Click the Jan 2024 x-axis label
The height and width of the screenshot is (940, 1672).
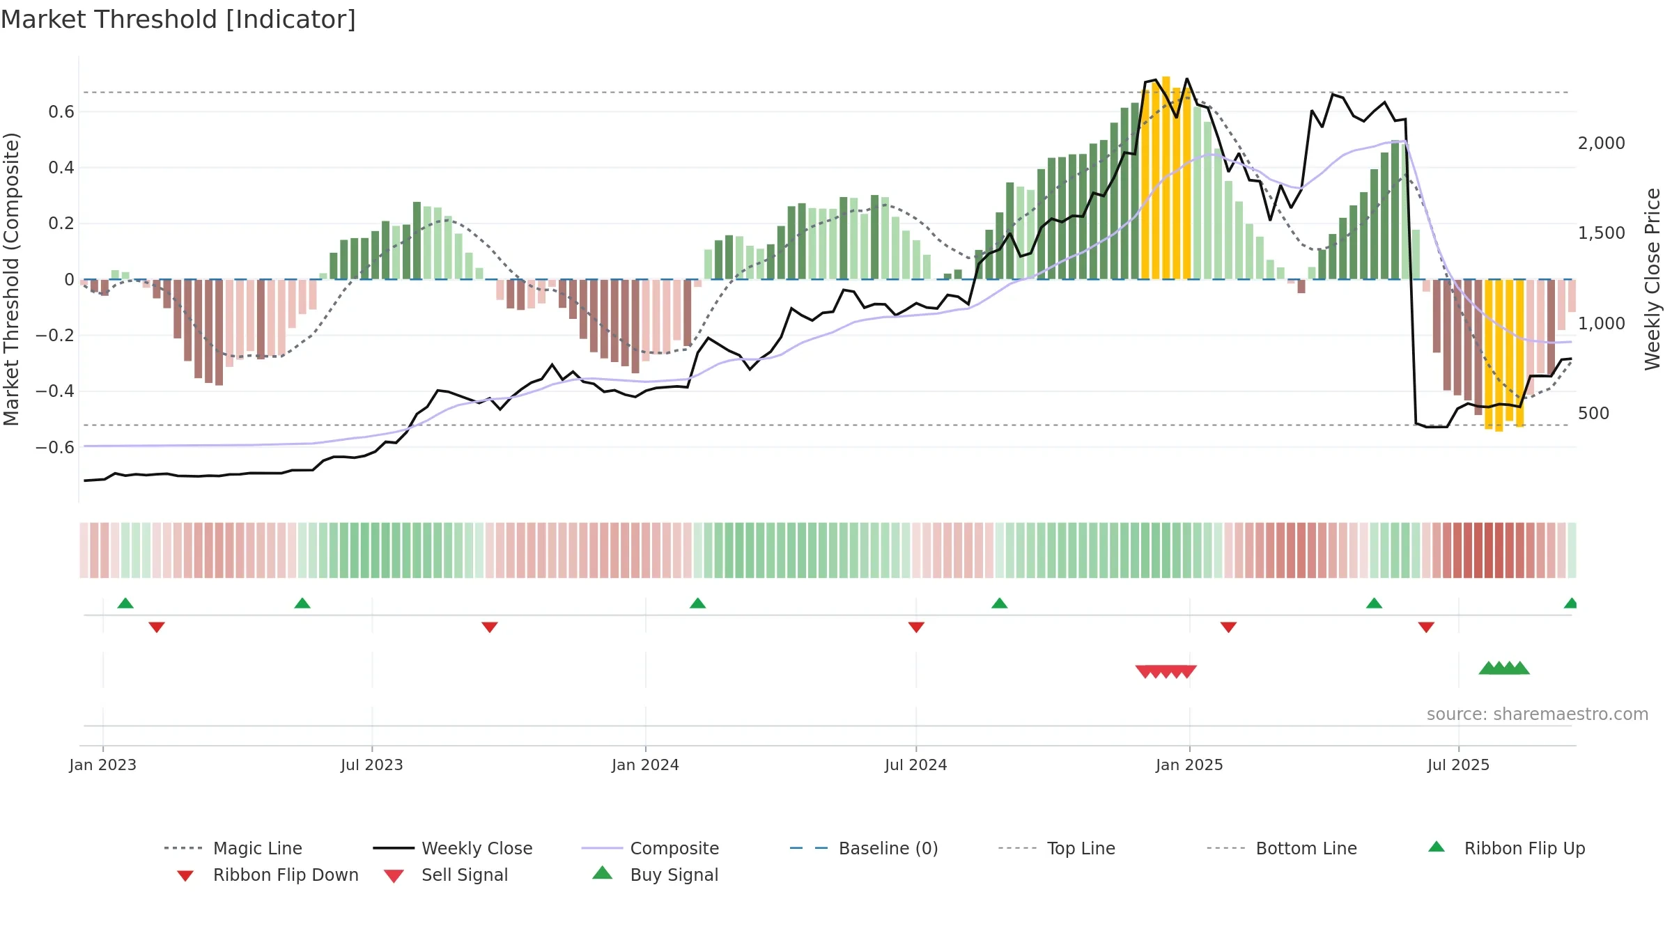(x=646, y=765)
